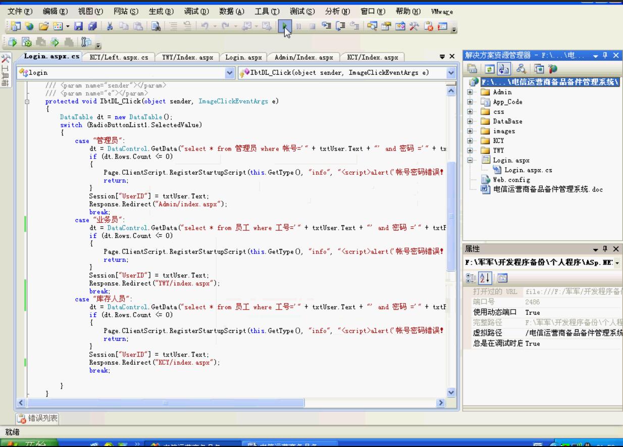Click the Save All toolbar icon
Screen dimensions: 623x447
point(92,26)
